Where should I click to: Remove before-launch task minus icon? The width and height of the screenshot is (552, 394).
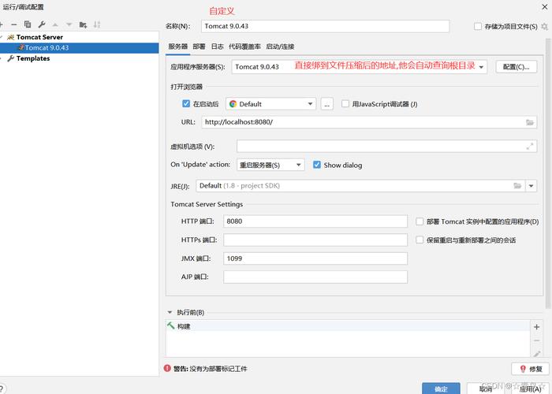536,340
